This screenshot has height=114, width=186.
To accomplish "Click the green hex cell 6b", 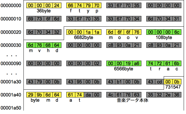I will tap(177, 64).
